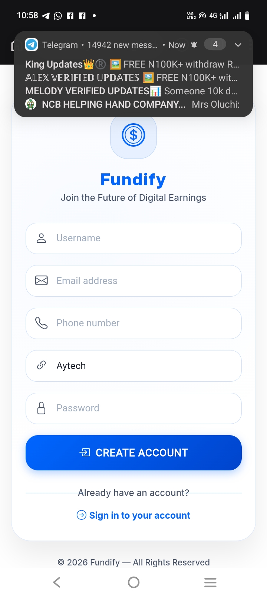Open recent apps with the three-line button
This screenshot has height=597, width=267.
(210, 582)
